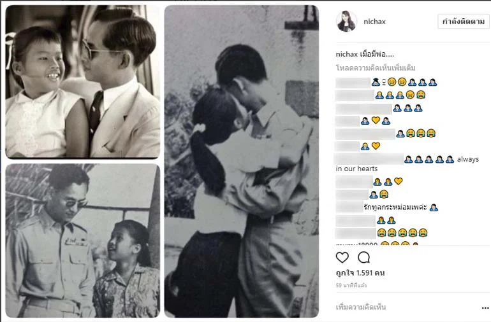Screen dimensions: 491x322
Task: Open the nichax username at the top
Action: pos(374,22)
